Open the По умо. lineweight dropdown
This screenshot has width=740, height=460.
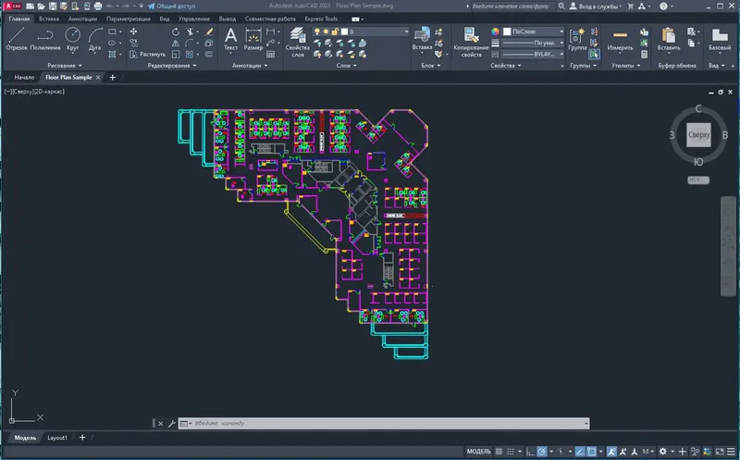(534, 43)
